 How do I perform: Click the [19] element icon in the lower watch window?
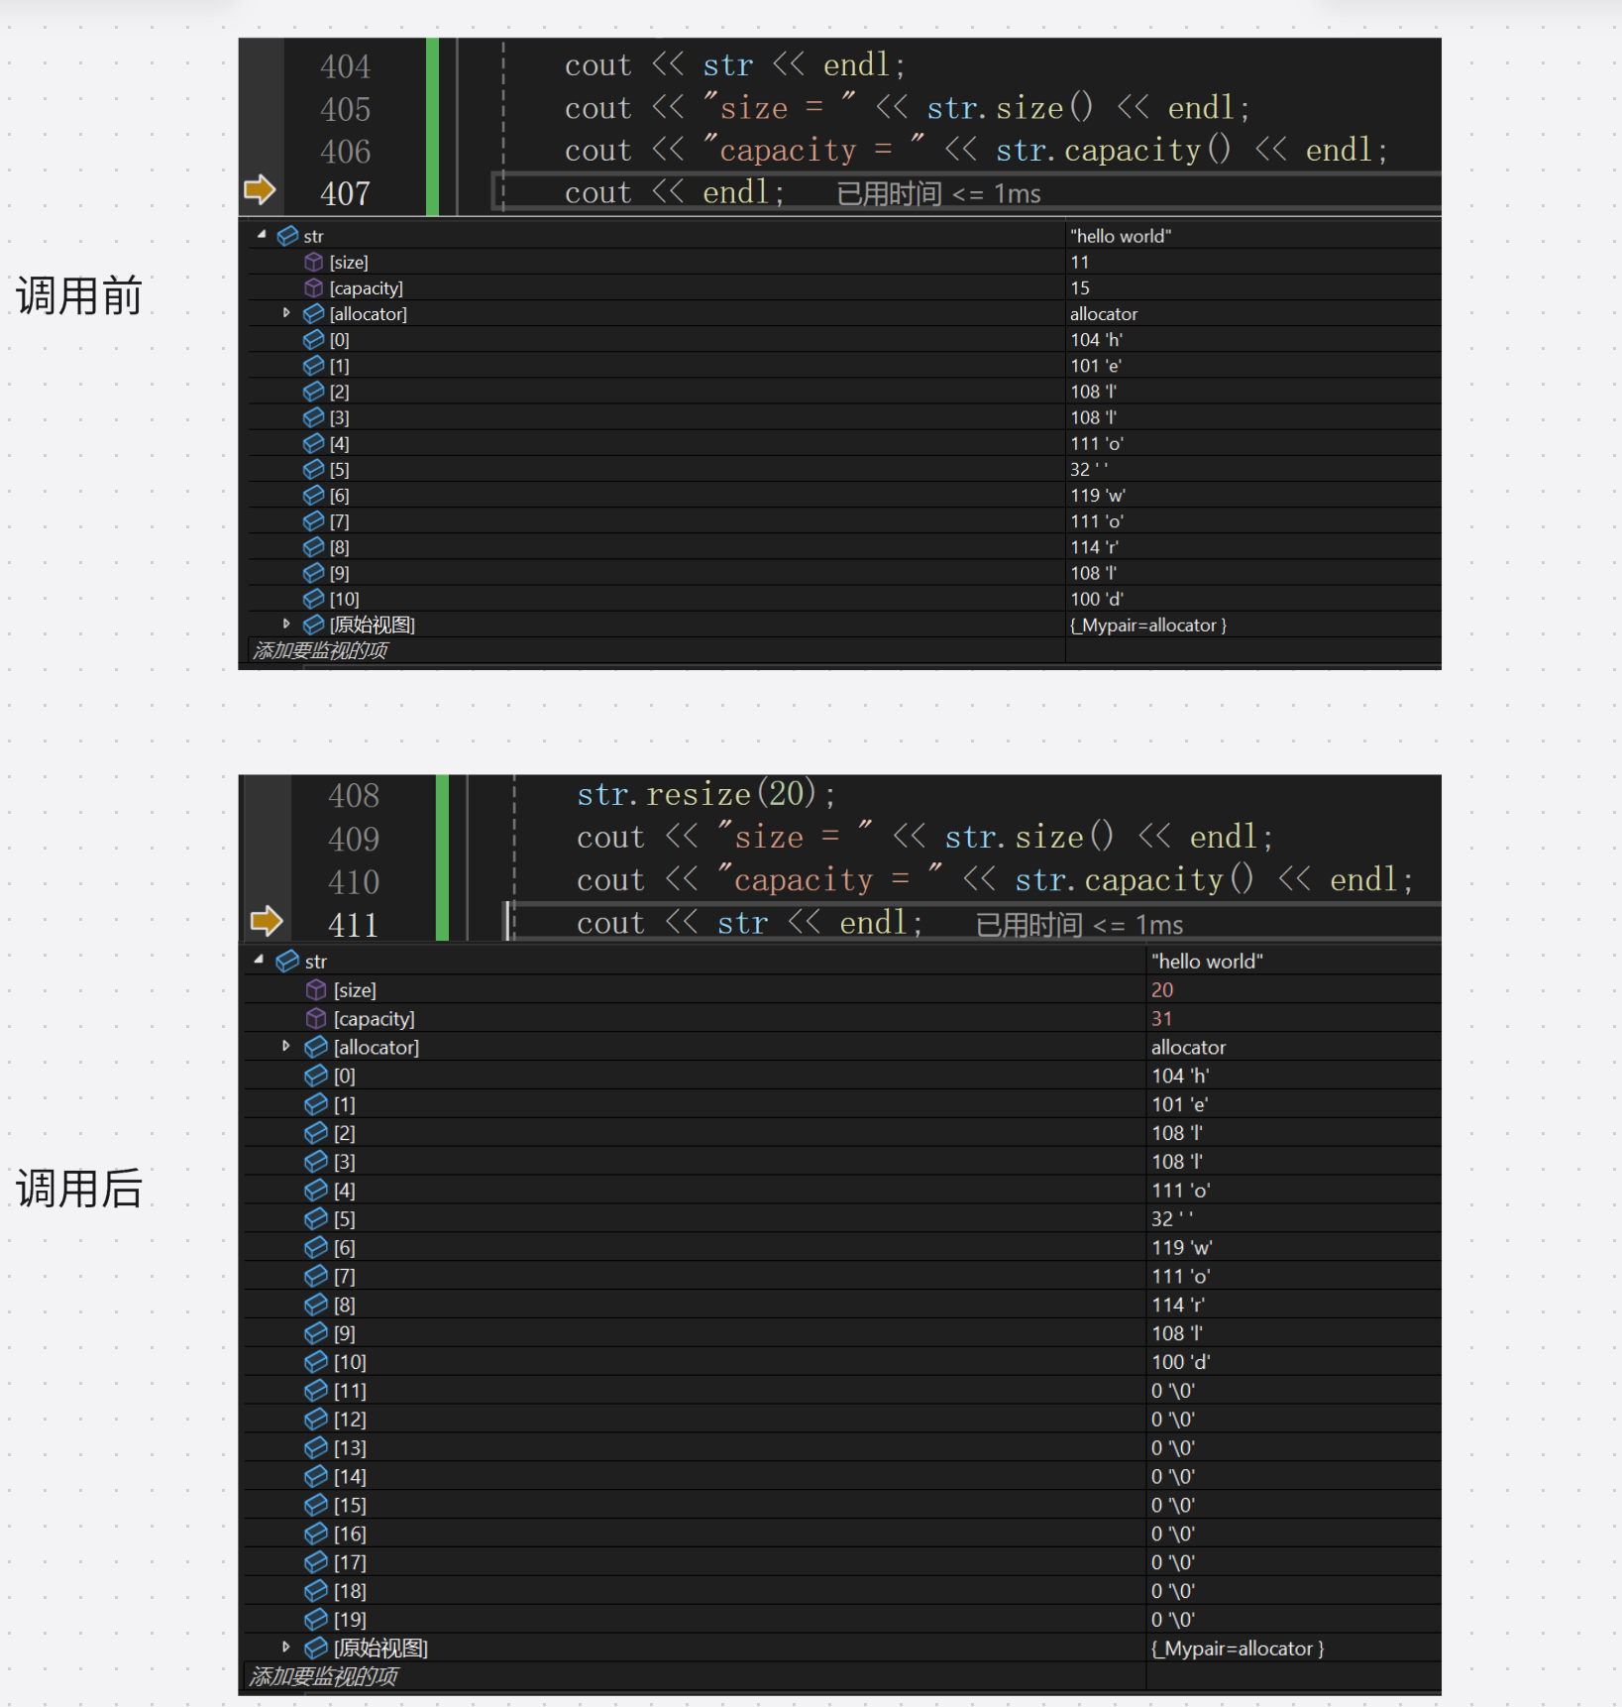pyautogui.click(x=316, y=1619)
